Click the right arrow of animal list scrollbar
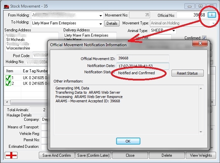 212,102
